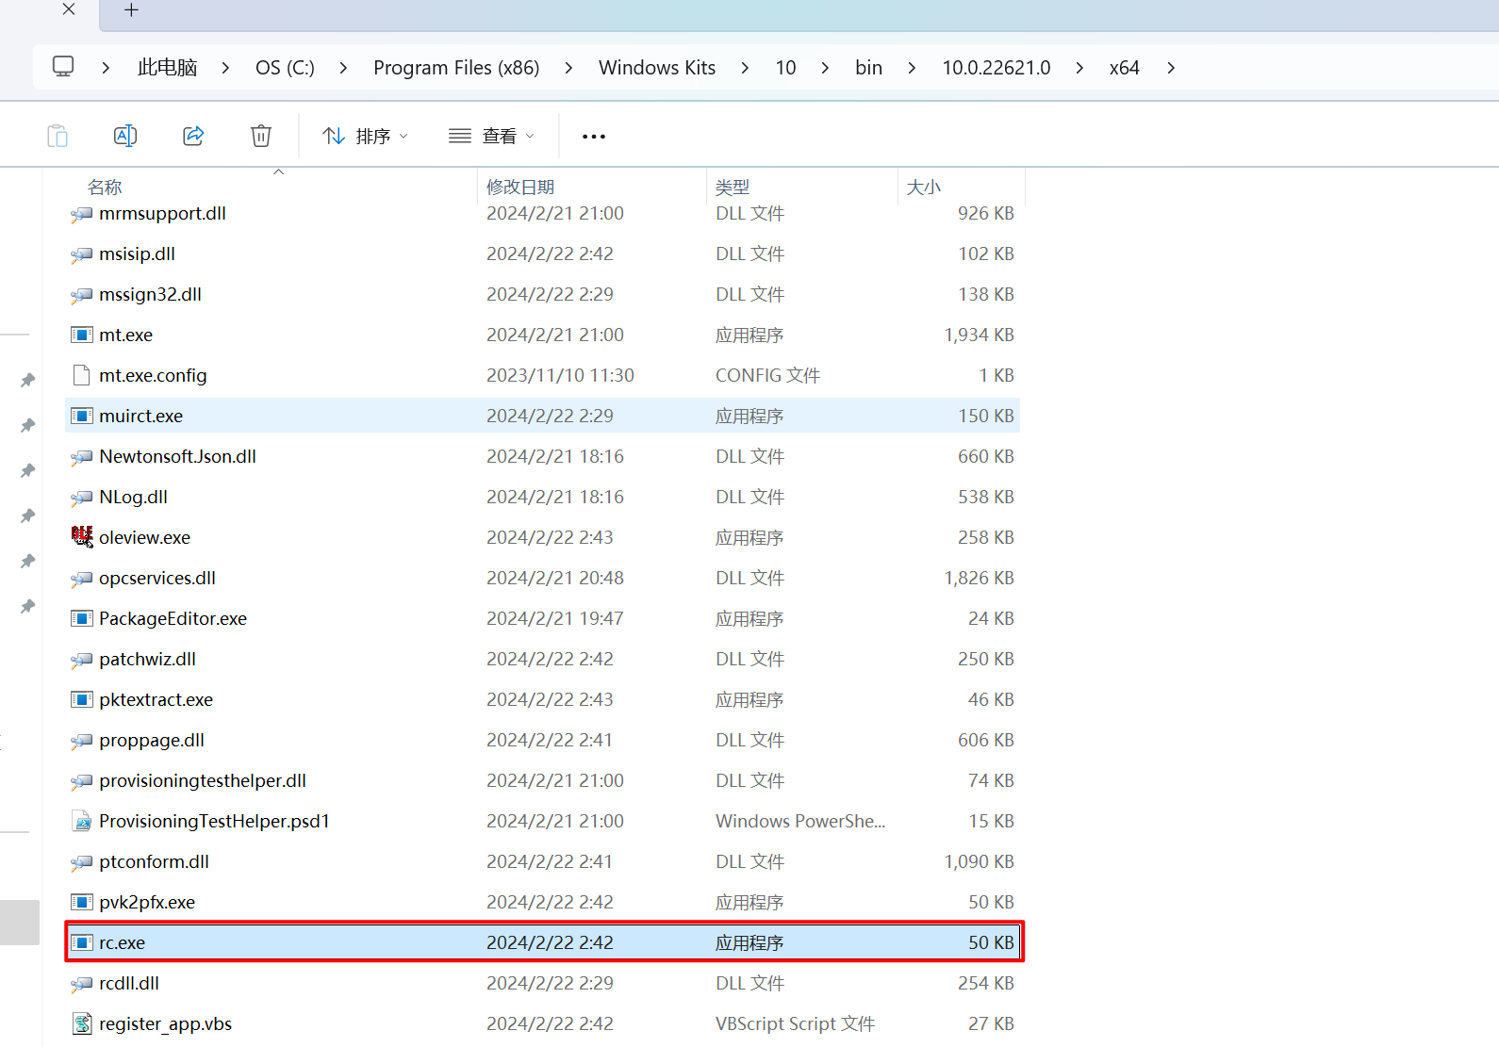
Task: Sort by the 大小 column header
Action: [x=924, y=187]
